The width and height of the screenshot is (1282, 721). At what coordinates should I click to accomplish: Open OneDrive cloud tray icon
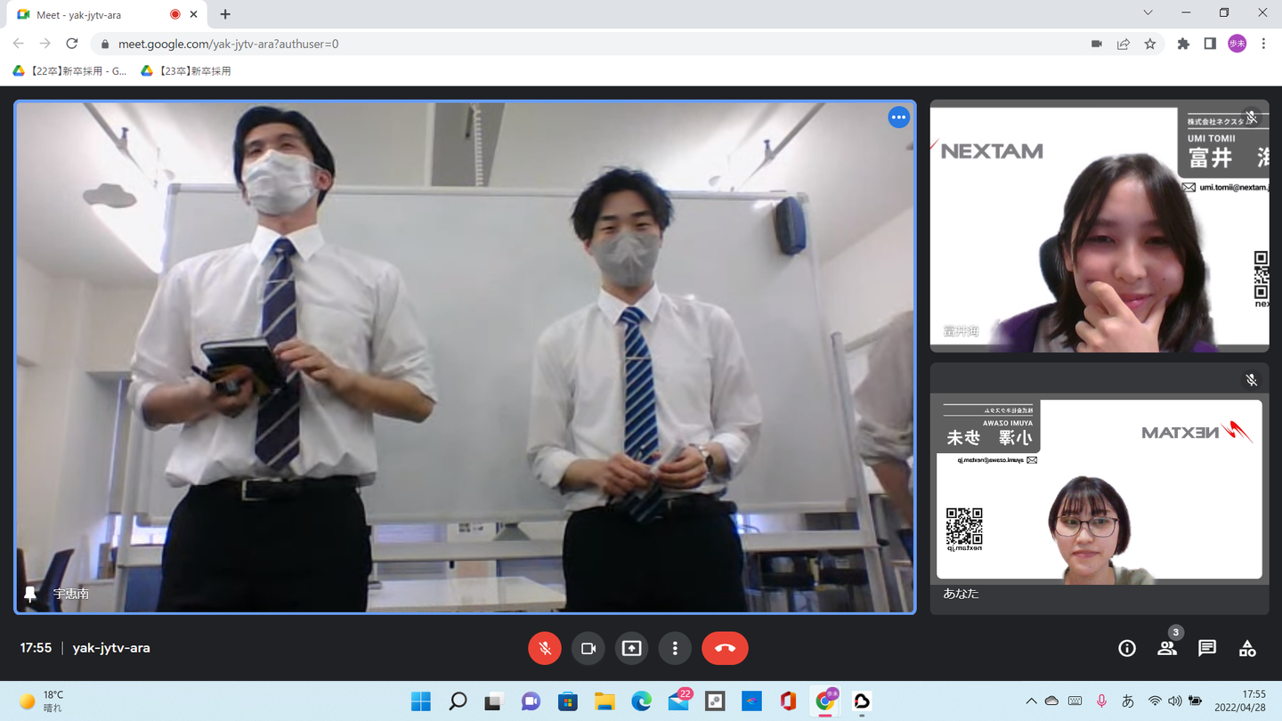(1051, 701)
